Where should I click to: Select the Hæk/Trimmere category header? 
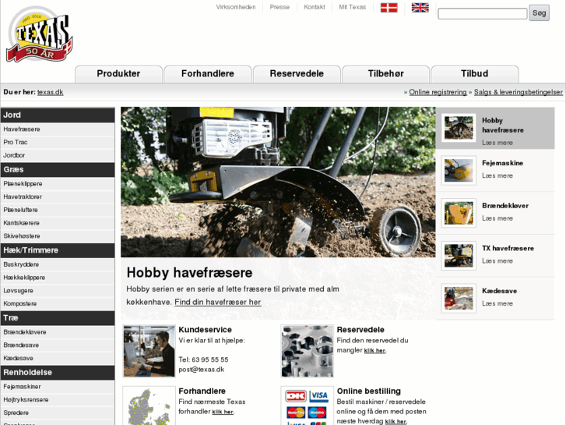tap(58, 250)
